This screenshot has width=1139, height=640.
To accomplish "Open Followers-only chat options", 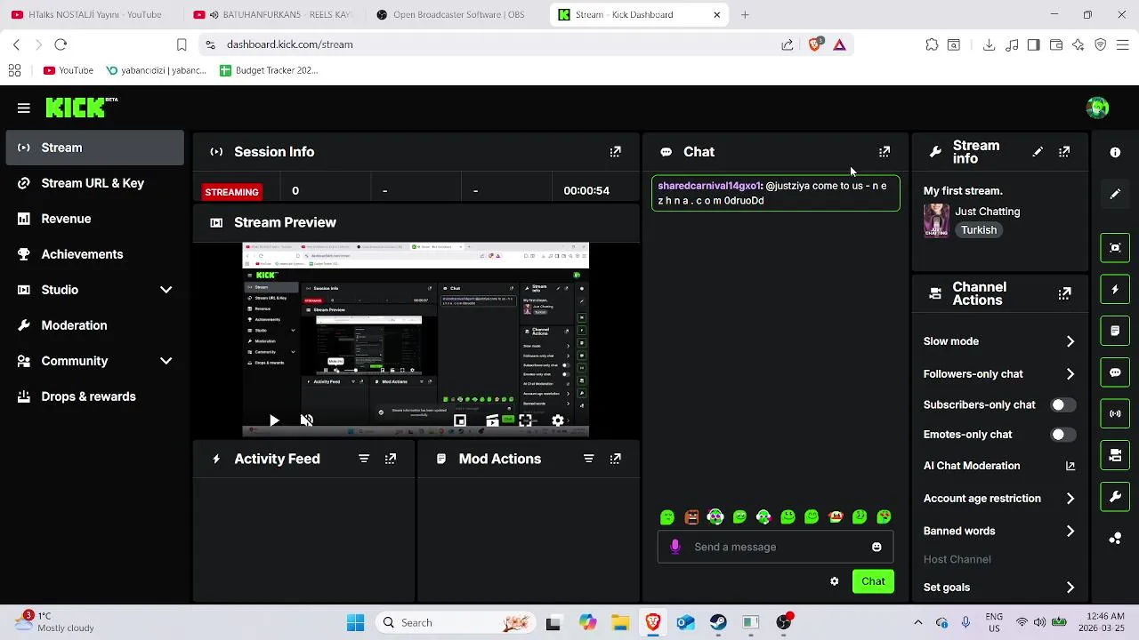I will click(x=999, y=374).
